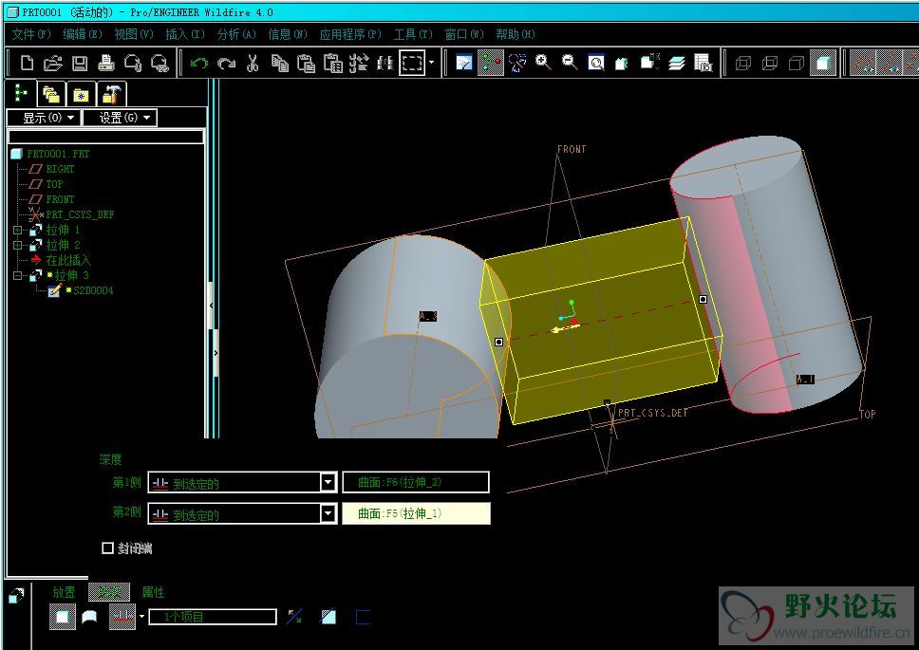Screen dimensions: 919x650
Task: Select extrude as surface icon
Action: tap(89, 617)
